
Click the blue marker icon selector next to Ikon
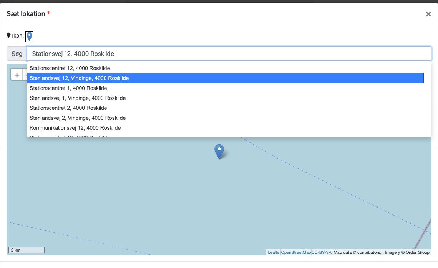pyautogui.click(x=29, y=37)
